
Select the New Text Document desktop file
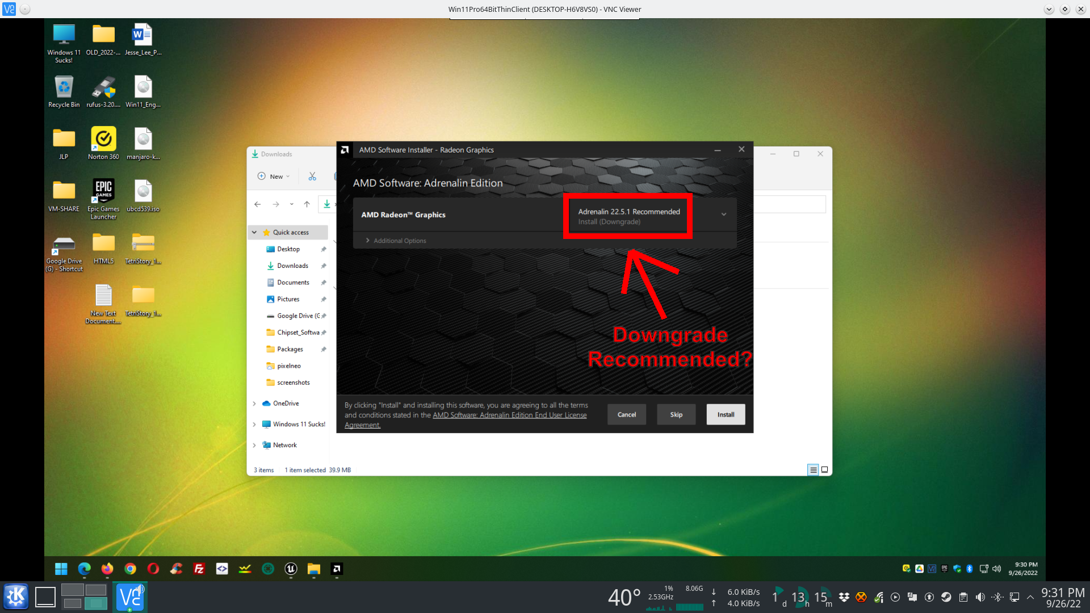(103, 304)
